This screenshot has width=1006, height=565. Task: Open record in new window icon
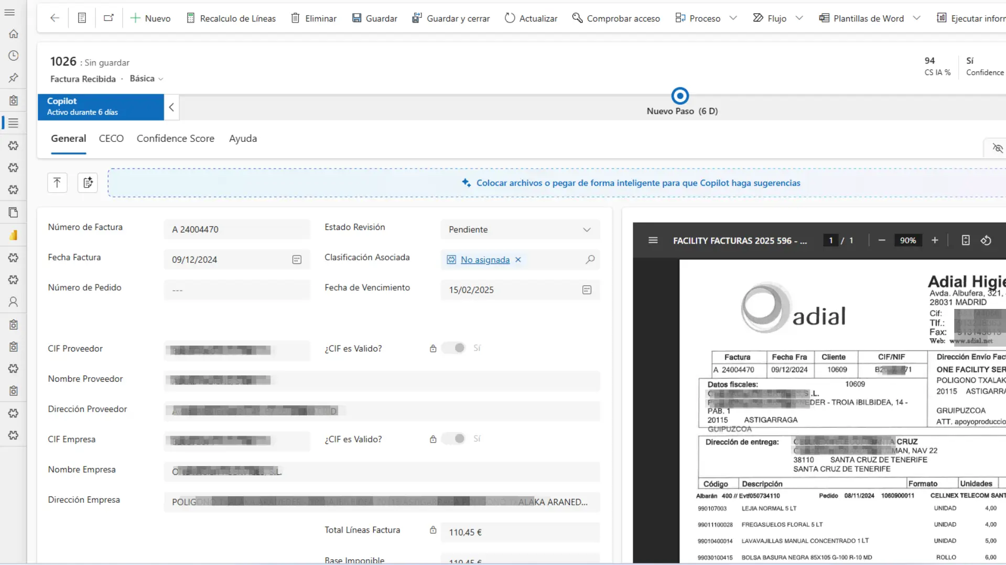tap(109, 18)
